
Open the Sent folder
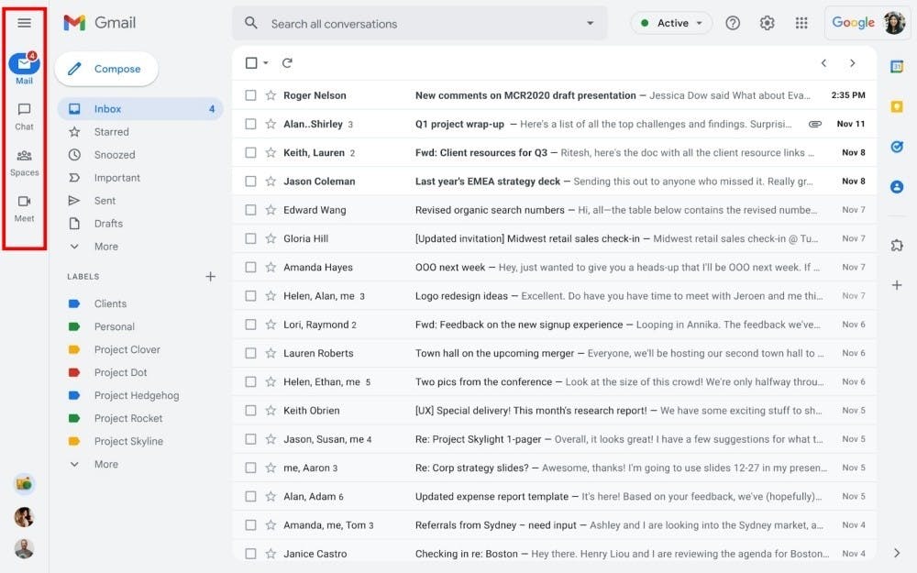(105, 201)
